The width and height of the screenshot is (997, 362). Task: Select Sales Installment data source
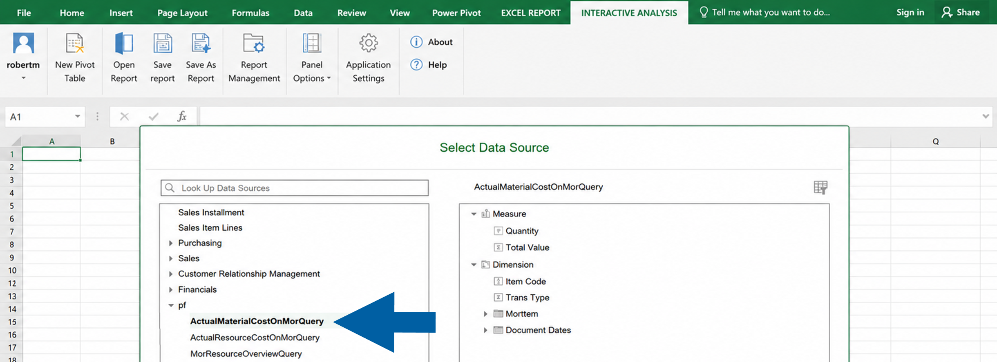pos(211,212)
